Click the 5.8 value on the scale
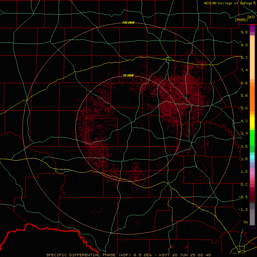This screenshot has width=257, height=257. click(x=244, y=96)
